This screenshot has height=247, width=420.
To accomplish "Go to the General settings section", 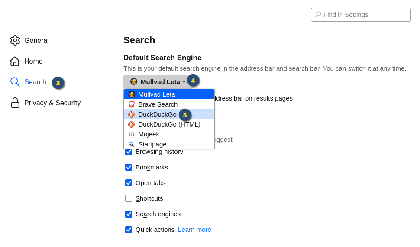I will [x=36, y=40].
